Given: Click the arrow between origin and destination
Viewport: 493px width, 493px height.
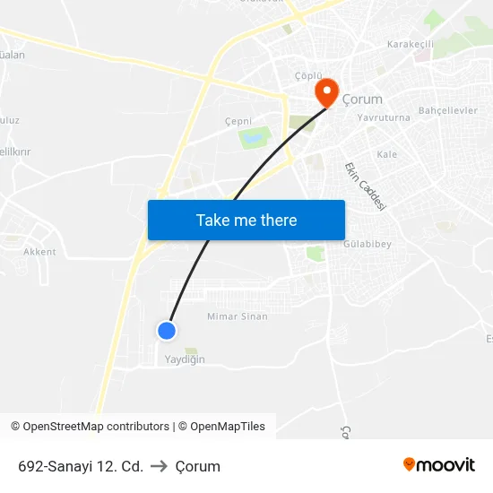Looking at the screenshot, I should 159,466.
